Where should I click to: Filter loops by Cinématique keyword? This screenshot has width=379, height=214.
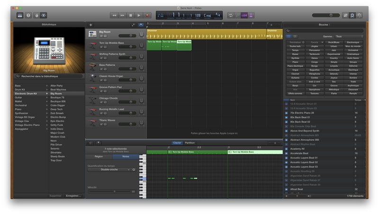[353, 54]
